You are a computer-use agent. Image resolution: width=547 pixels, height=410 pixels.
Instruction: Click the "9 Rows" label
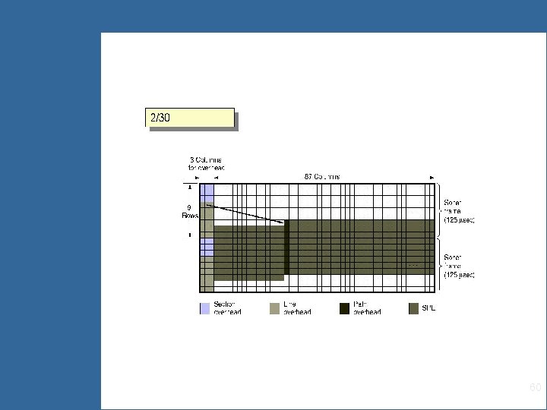[x=190, y=212]
